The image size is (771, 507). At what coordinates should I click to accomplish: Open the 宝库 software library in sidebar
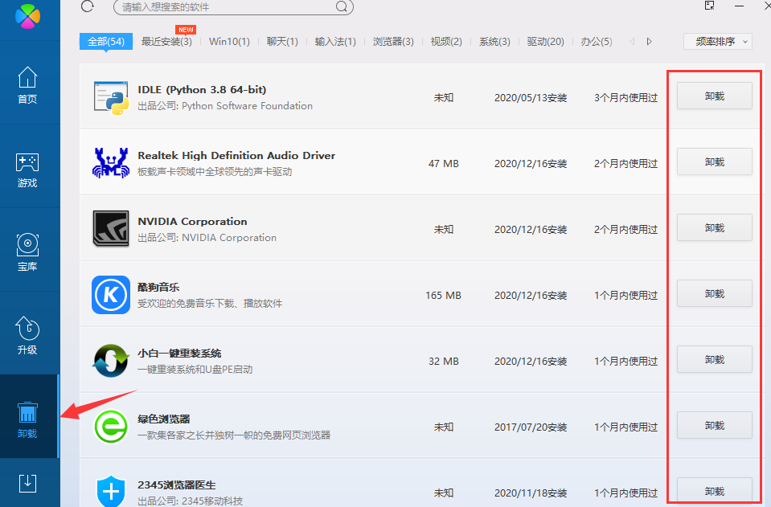(x=27, y=252)
